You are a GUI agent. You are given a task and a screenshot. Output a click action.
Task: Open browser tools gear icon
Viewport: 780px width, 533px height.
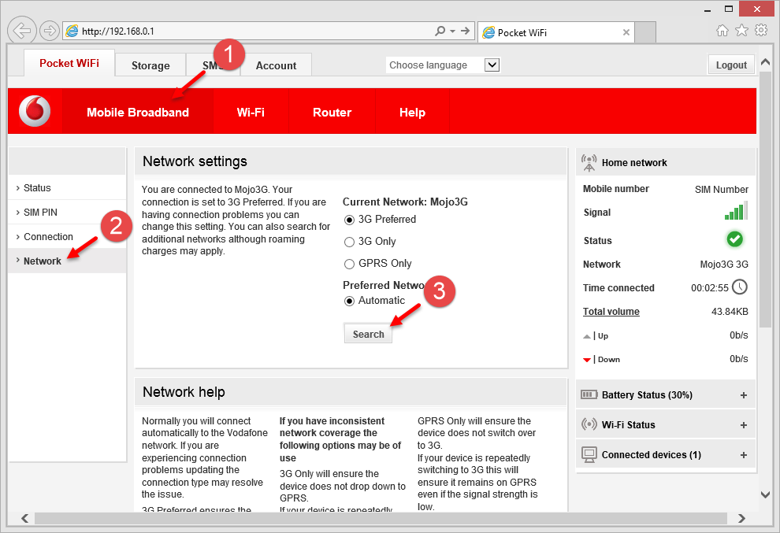[761, 31]
